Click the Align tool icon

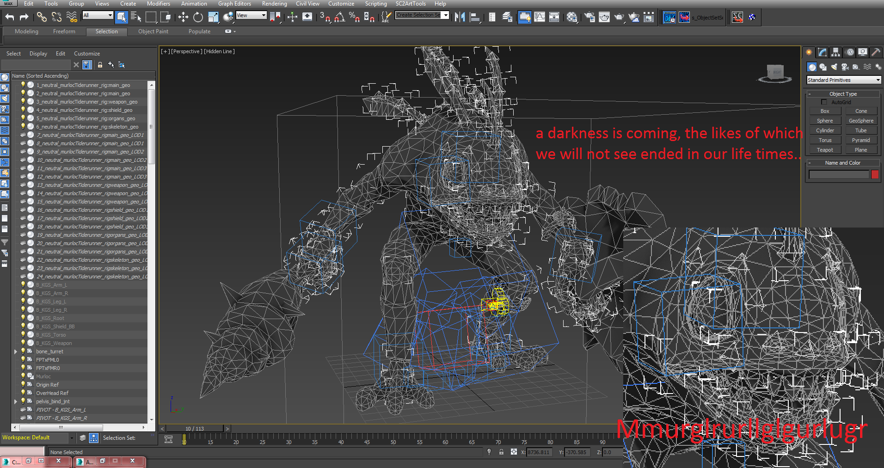click(x=474, y=18)
